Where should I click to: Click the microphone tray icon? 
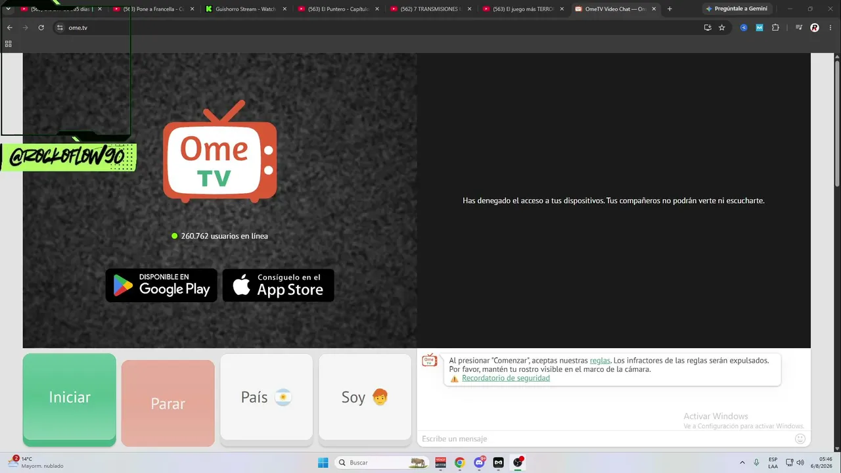click(x=757, y=462)
